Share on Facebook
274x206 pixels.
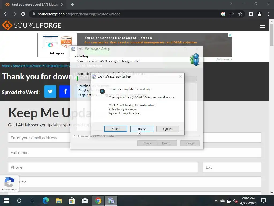click(65, 91)
